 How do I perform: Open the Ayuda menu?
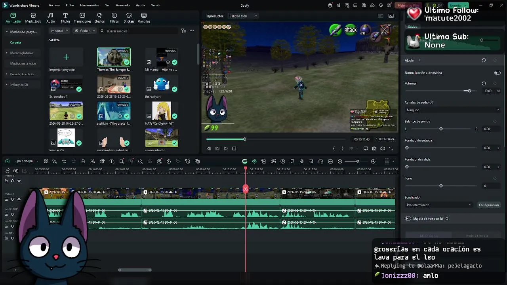(x=140, y=6)
